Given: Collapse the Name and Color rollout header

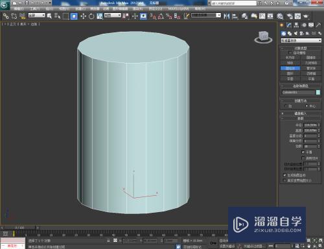Looking at the screenshot, I should (301, 86).
